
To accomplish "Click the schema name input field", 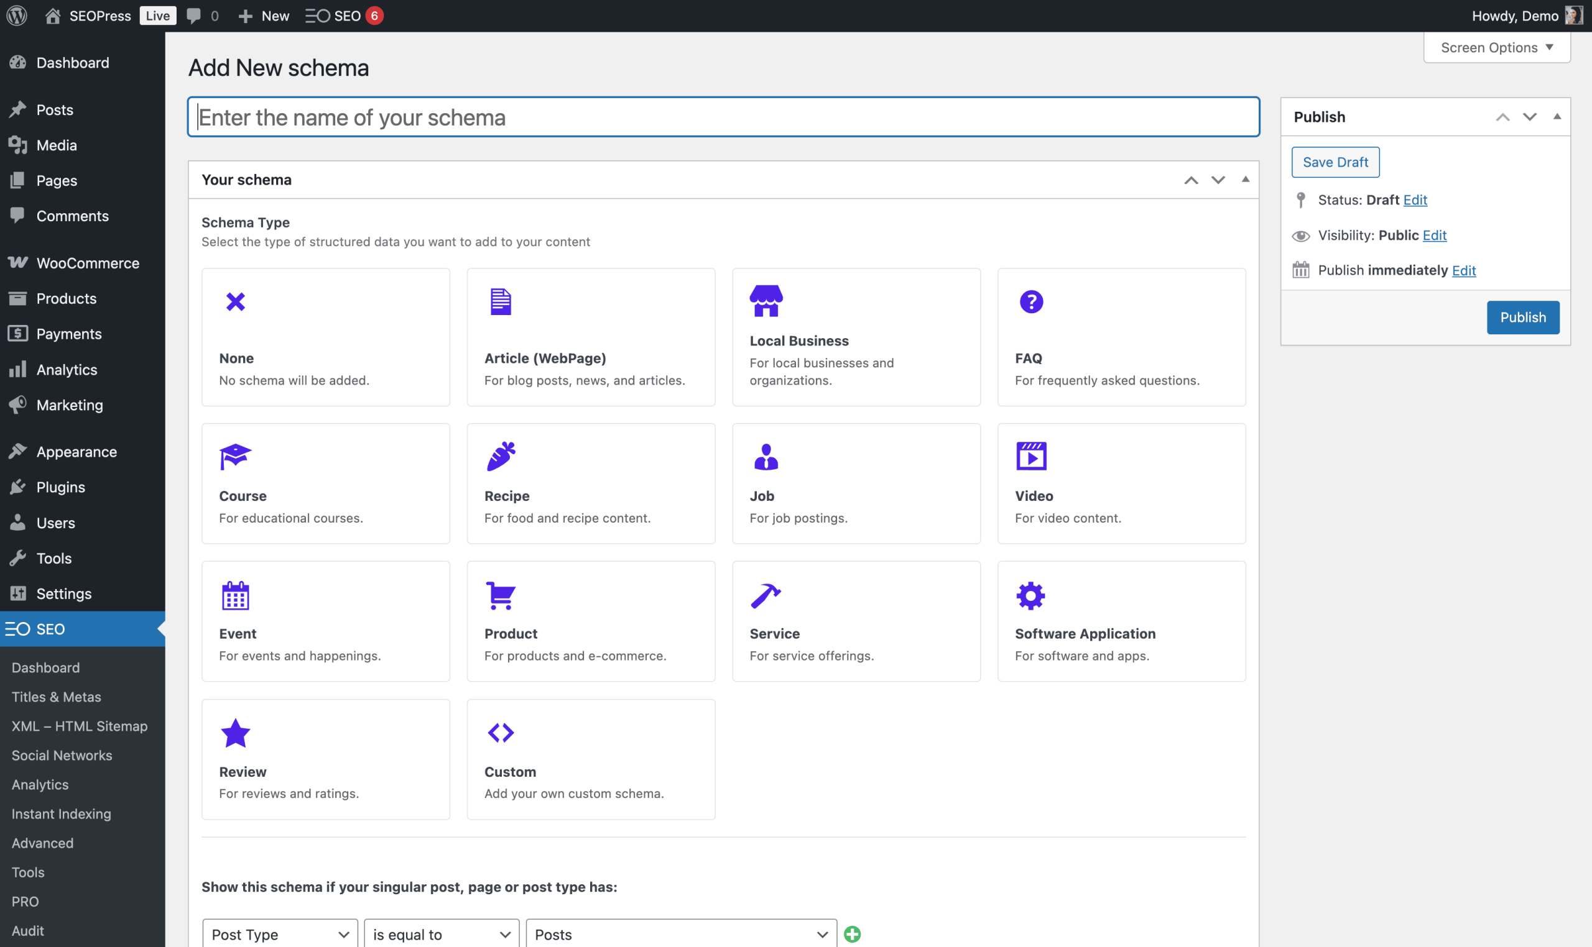I will [723, 117].
